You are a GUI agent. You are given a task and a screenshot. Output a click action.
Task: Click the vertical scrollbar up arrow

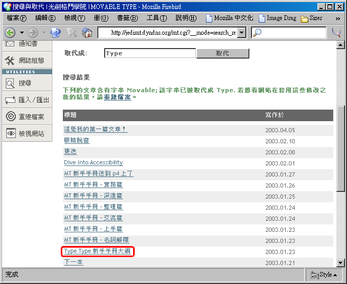[x=340, y=45]
